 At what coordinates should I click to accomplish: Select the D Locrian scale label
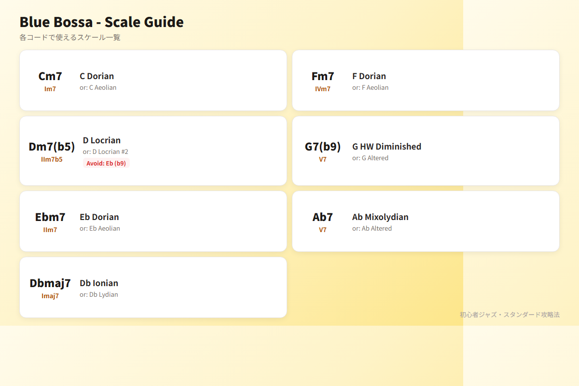[x=102, y=140]
